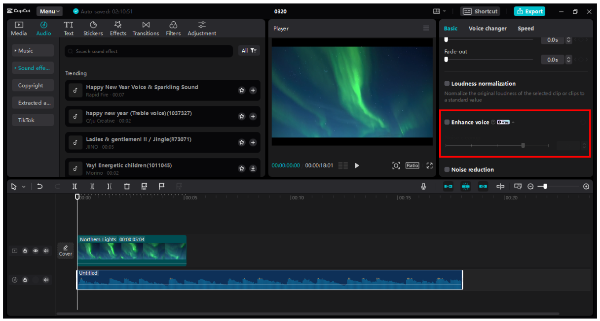This screenshot has width=600, height=321.
Task: Favorite the happy new year Treble voice sound
Action: 242,117
